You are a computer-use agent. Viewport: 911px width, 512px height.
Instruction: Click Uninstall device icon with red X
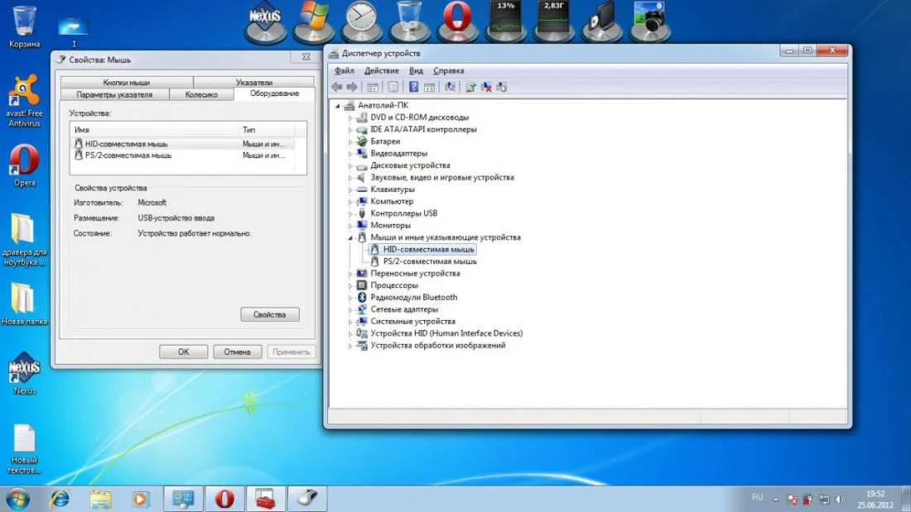click(x=486, y=87)
